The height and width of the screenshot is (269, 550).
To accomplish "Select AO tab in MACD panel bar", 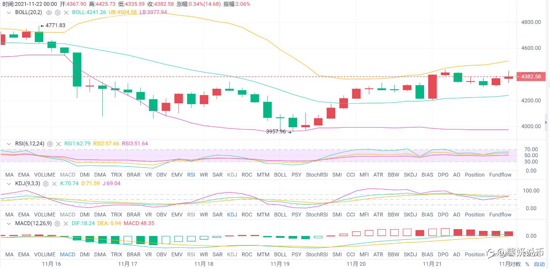I will [x=457, y=254].
